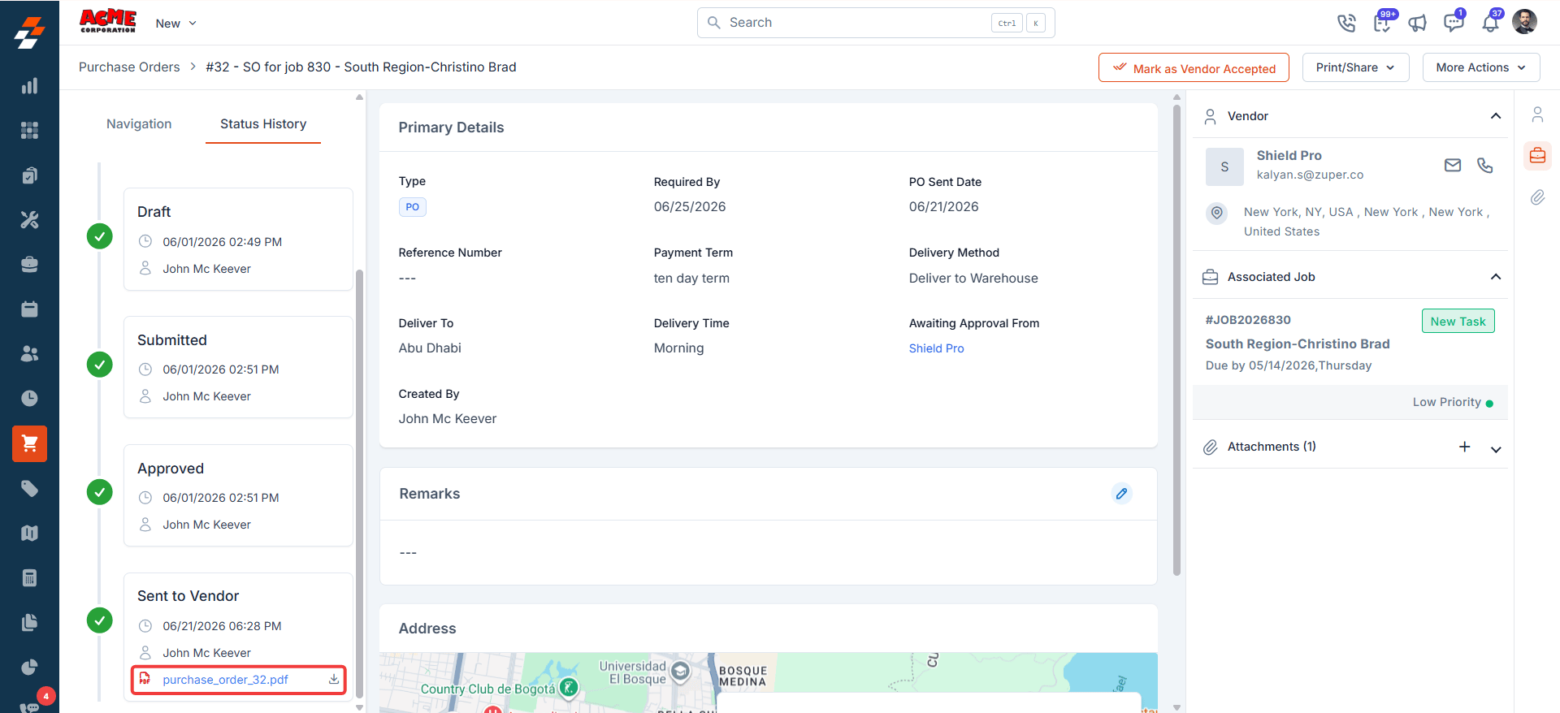Edit Remarks with the pencil icon
Screen dimensions: 1560x713
click(1122, 494)
